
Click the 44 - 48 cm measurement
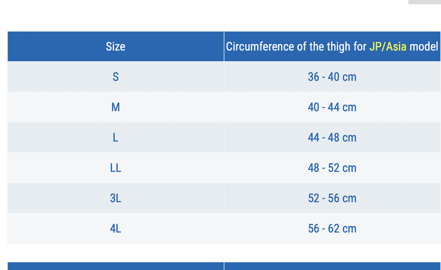(332, 138)
